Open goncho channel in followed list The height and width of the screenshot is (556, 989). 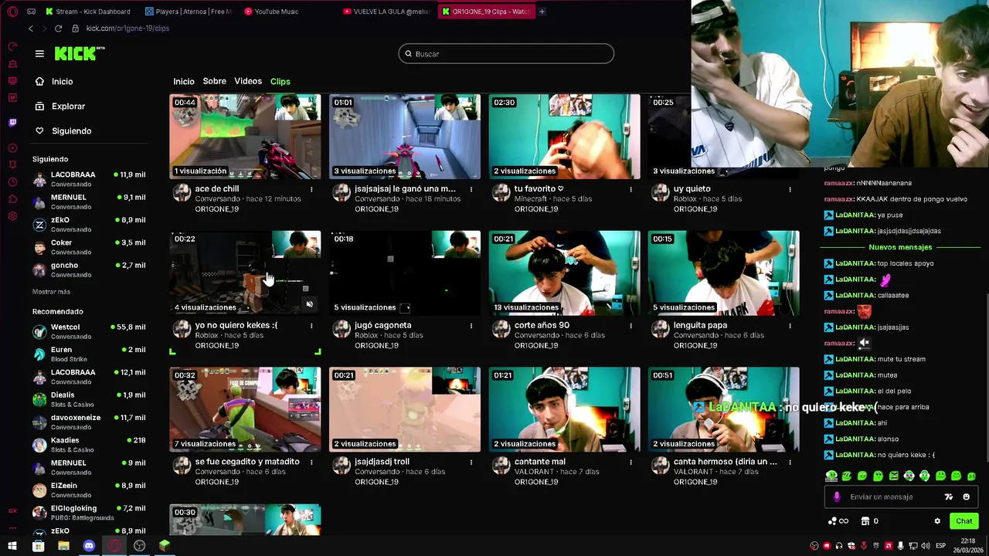pyautogui.click(x=89, y=270)
